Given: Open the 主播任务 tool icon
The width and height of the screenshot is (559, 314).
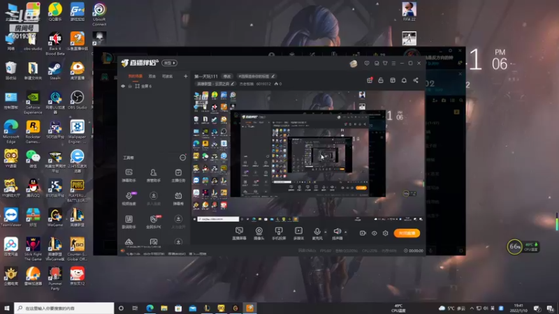Looking at the screenshot, I should pos(178,176).
